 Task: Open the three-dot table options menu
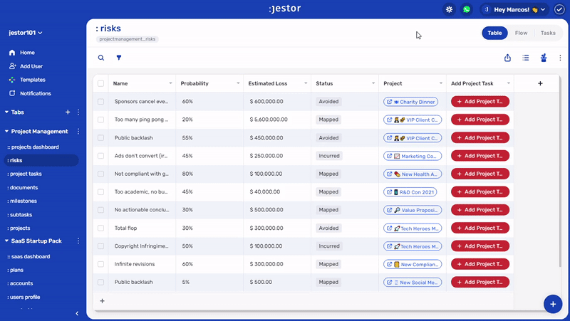[560, 58]
